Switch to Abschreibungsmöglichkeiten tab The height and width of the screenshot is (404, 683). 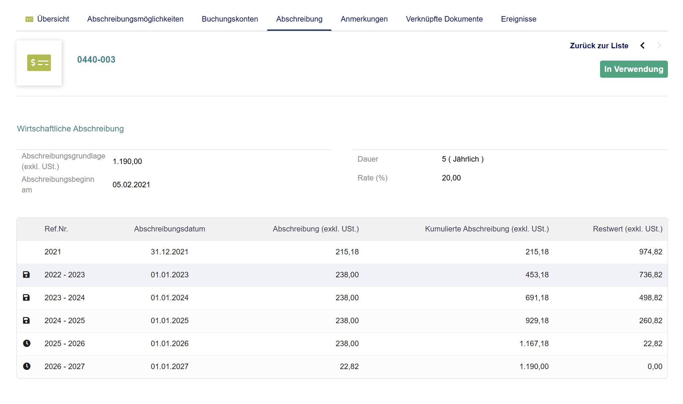coord(135,19)
